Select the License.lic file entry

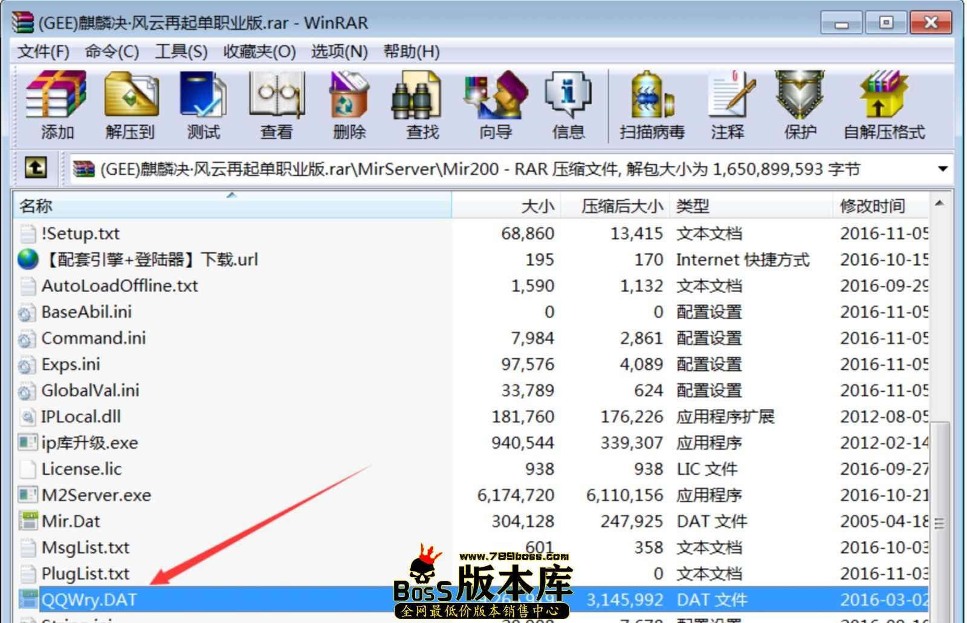pos(82,469)
